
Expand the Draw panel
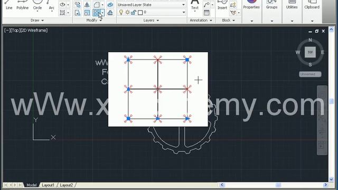[37, 20]
